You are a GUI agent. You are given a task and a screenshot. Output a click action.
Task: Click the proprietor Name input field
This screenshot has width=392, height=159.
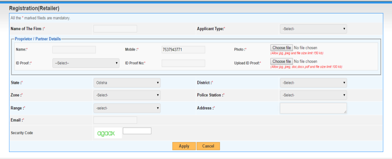click(x=74, y=49)
